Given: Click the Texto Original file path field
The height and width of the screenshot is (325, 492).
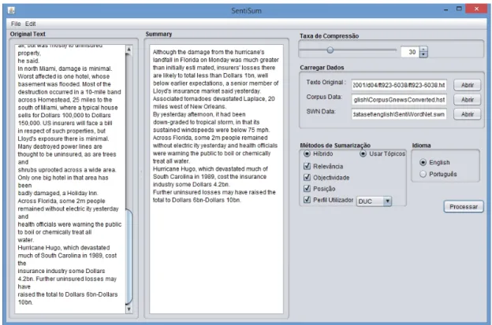Looking at the screenshot, I should click(x=399, y=85).
